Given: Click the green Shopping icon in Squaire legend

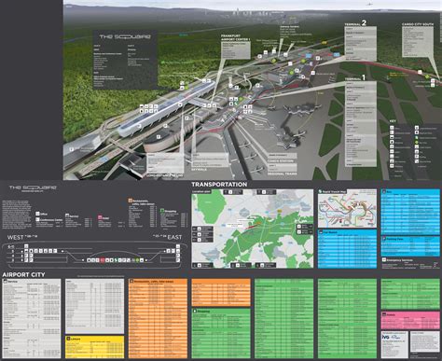Looking at the screenshot, I should (x=162, y=211).
